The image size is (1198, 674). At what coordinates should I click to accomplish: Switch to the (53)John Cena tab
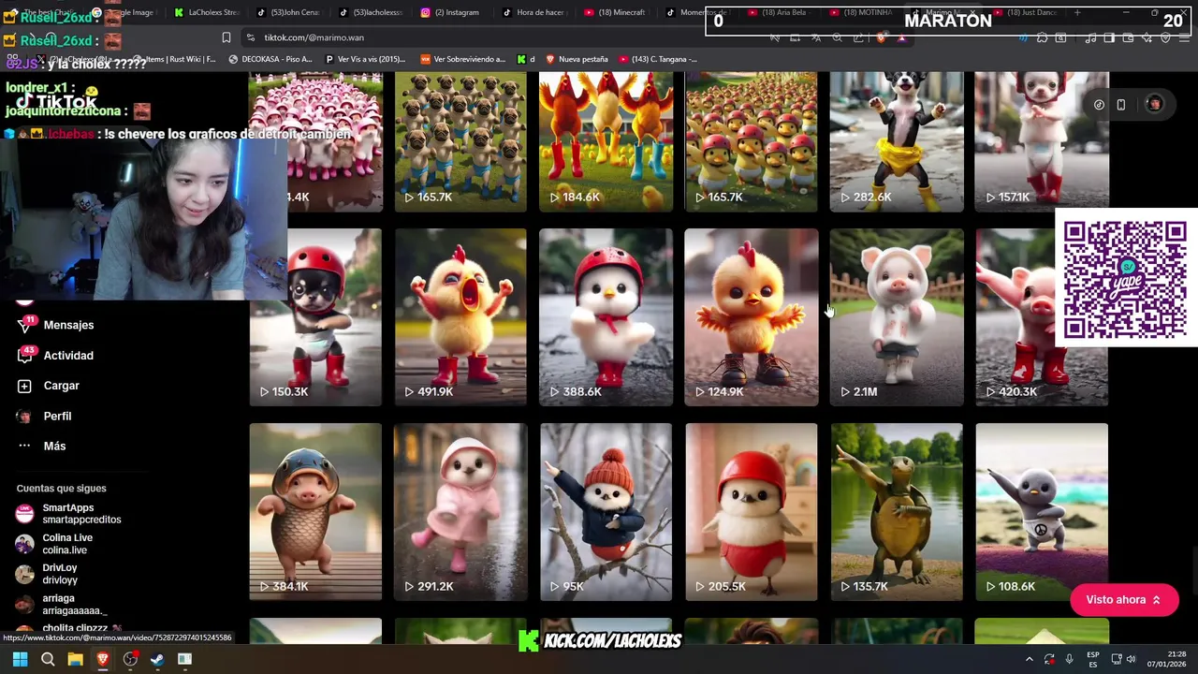(x=289, y=12)
